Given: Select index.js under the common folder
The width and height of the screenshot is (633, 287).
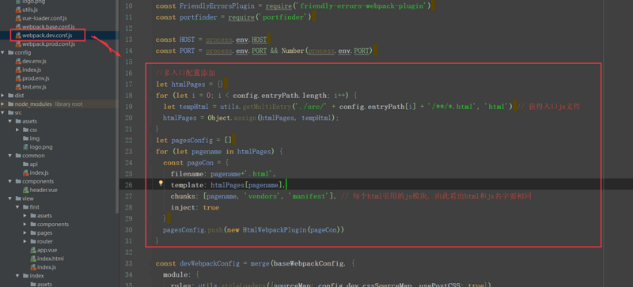Looking at the screenshot, I should click(39, 173).
